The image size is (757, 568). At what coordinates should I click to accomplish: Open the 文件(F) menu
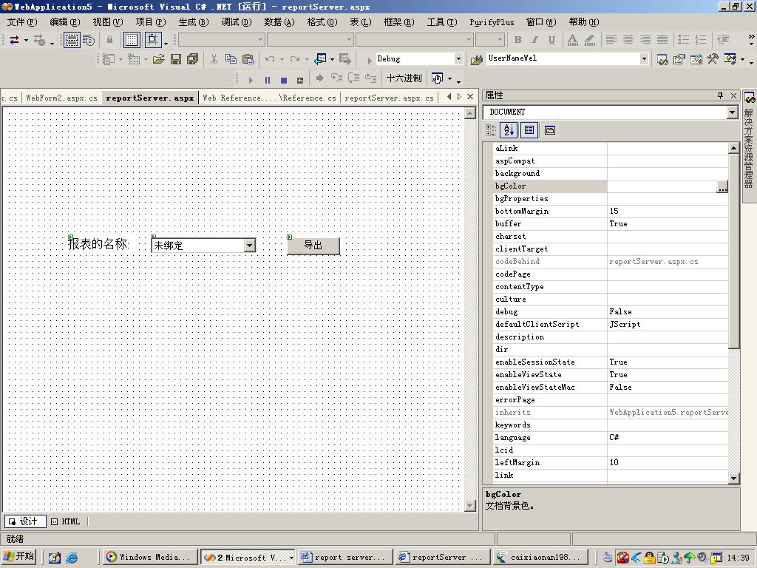(x=22, y=22)
